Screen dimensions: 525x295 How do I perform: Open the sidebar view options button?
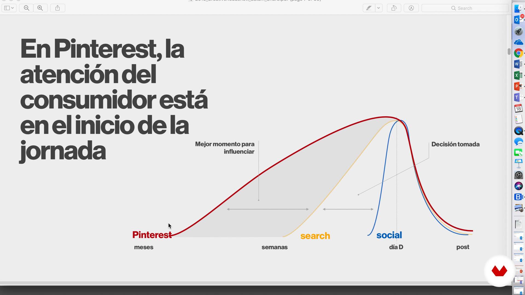9,8
